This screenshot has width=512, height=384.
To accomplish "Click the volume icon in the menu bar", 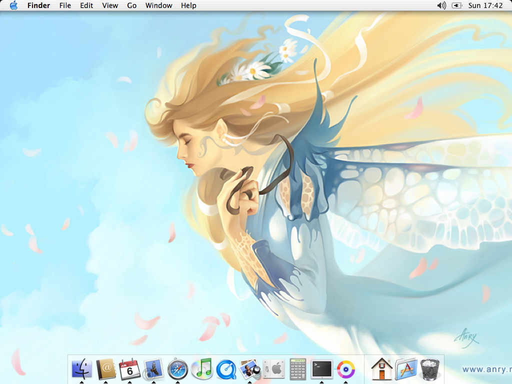I will 441,5.
